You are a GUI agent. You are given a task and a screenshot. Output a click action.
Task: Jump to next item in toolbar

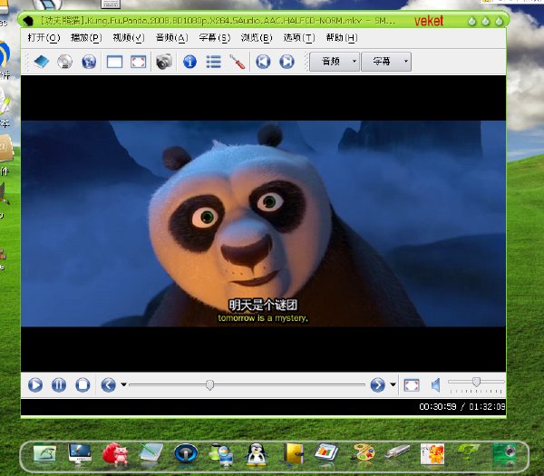pyautogui.click(x=287, y=62)
